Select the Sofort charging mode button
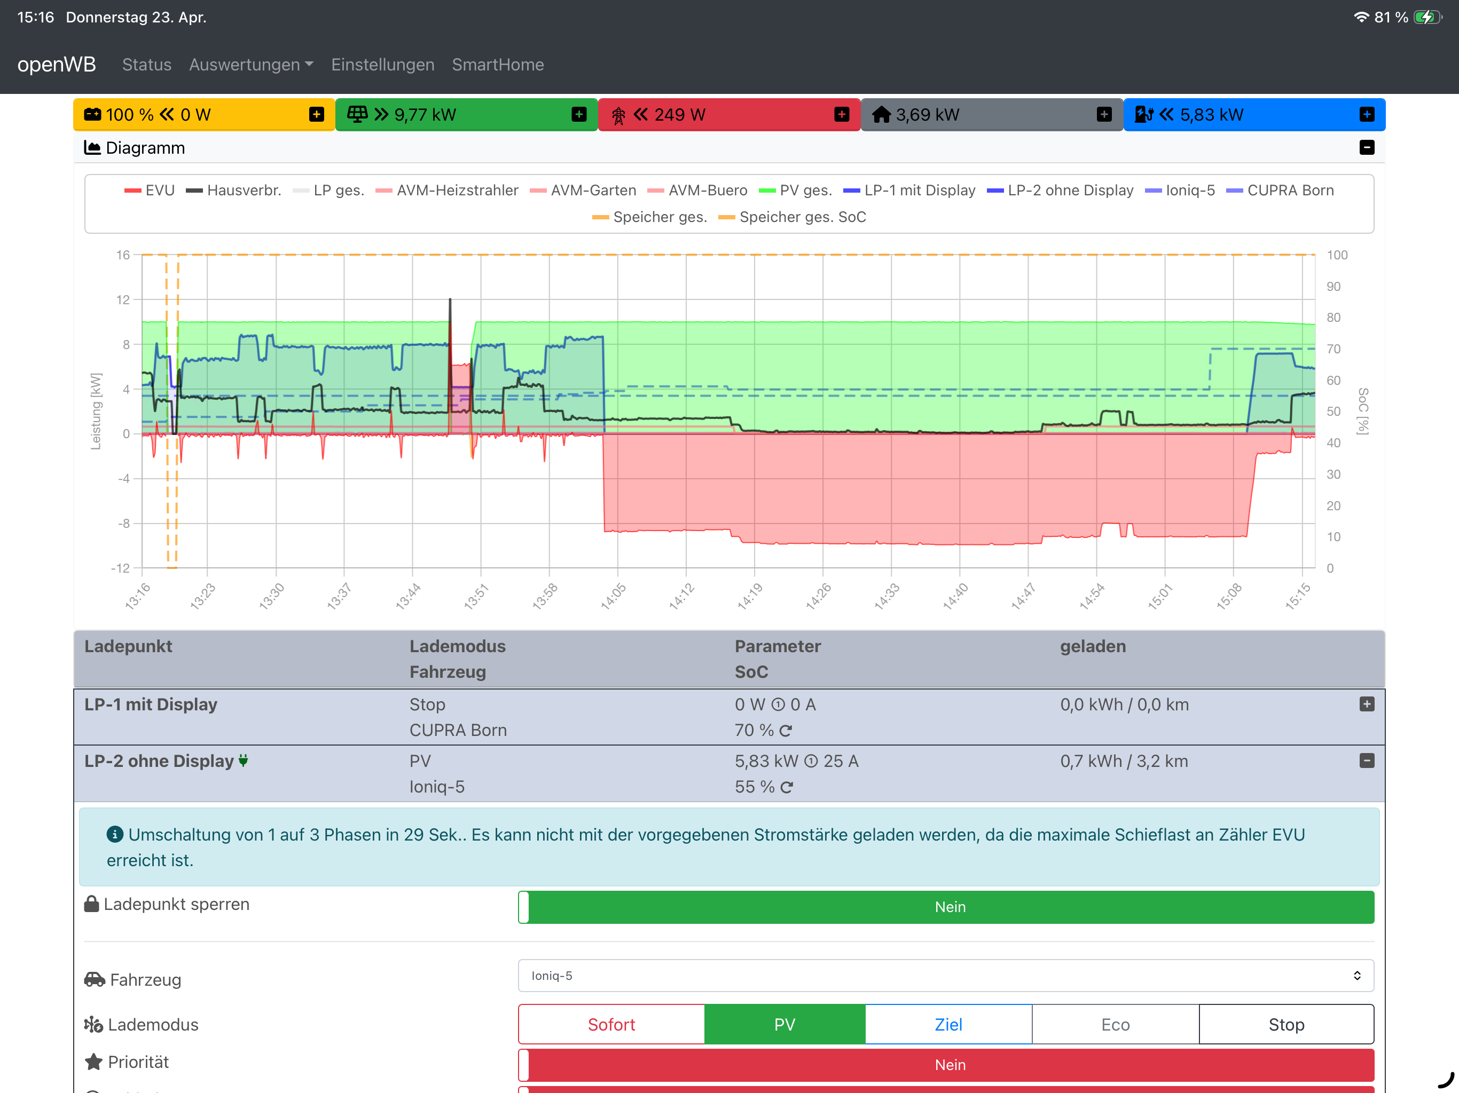Viewport: 1459px width, 1093px height. click(x=611, y=1025)
